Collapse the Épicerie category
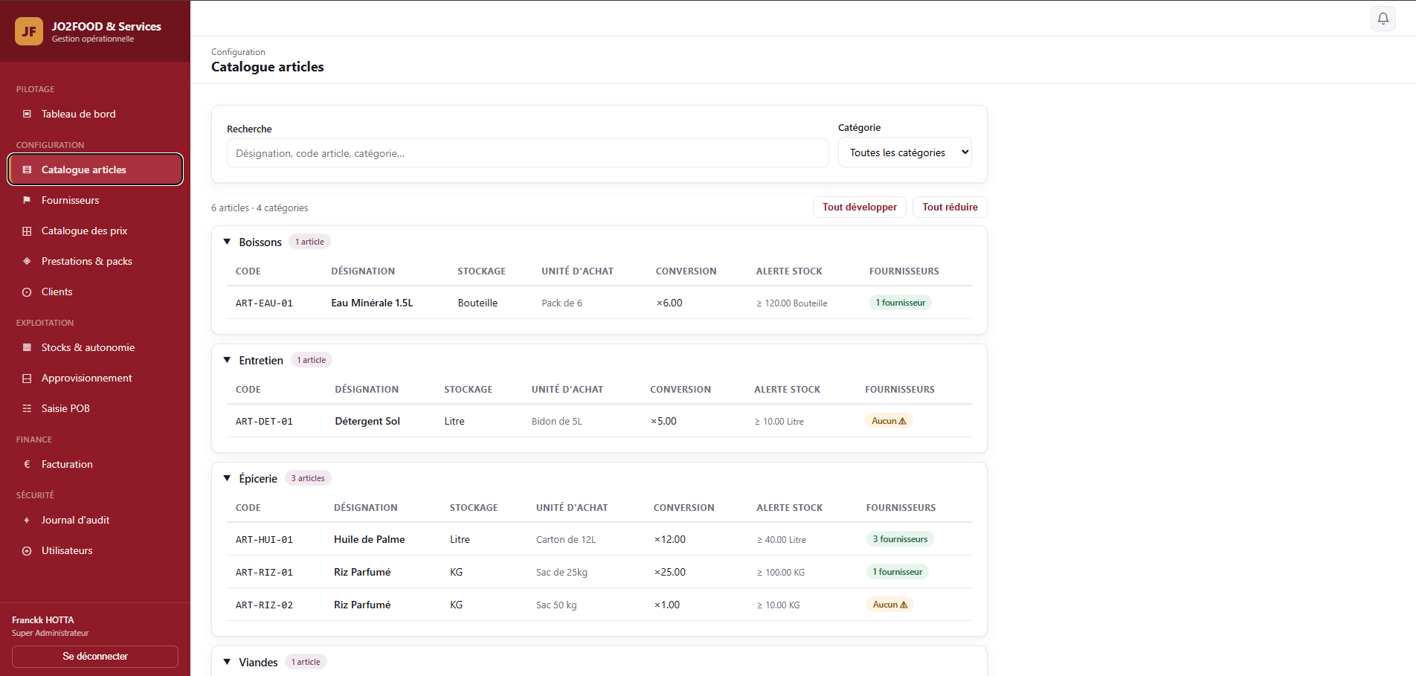This screenshot has width=1416, height=676. pyautogui.click(x=227, y=478)
